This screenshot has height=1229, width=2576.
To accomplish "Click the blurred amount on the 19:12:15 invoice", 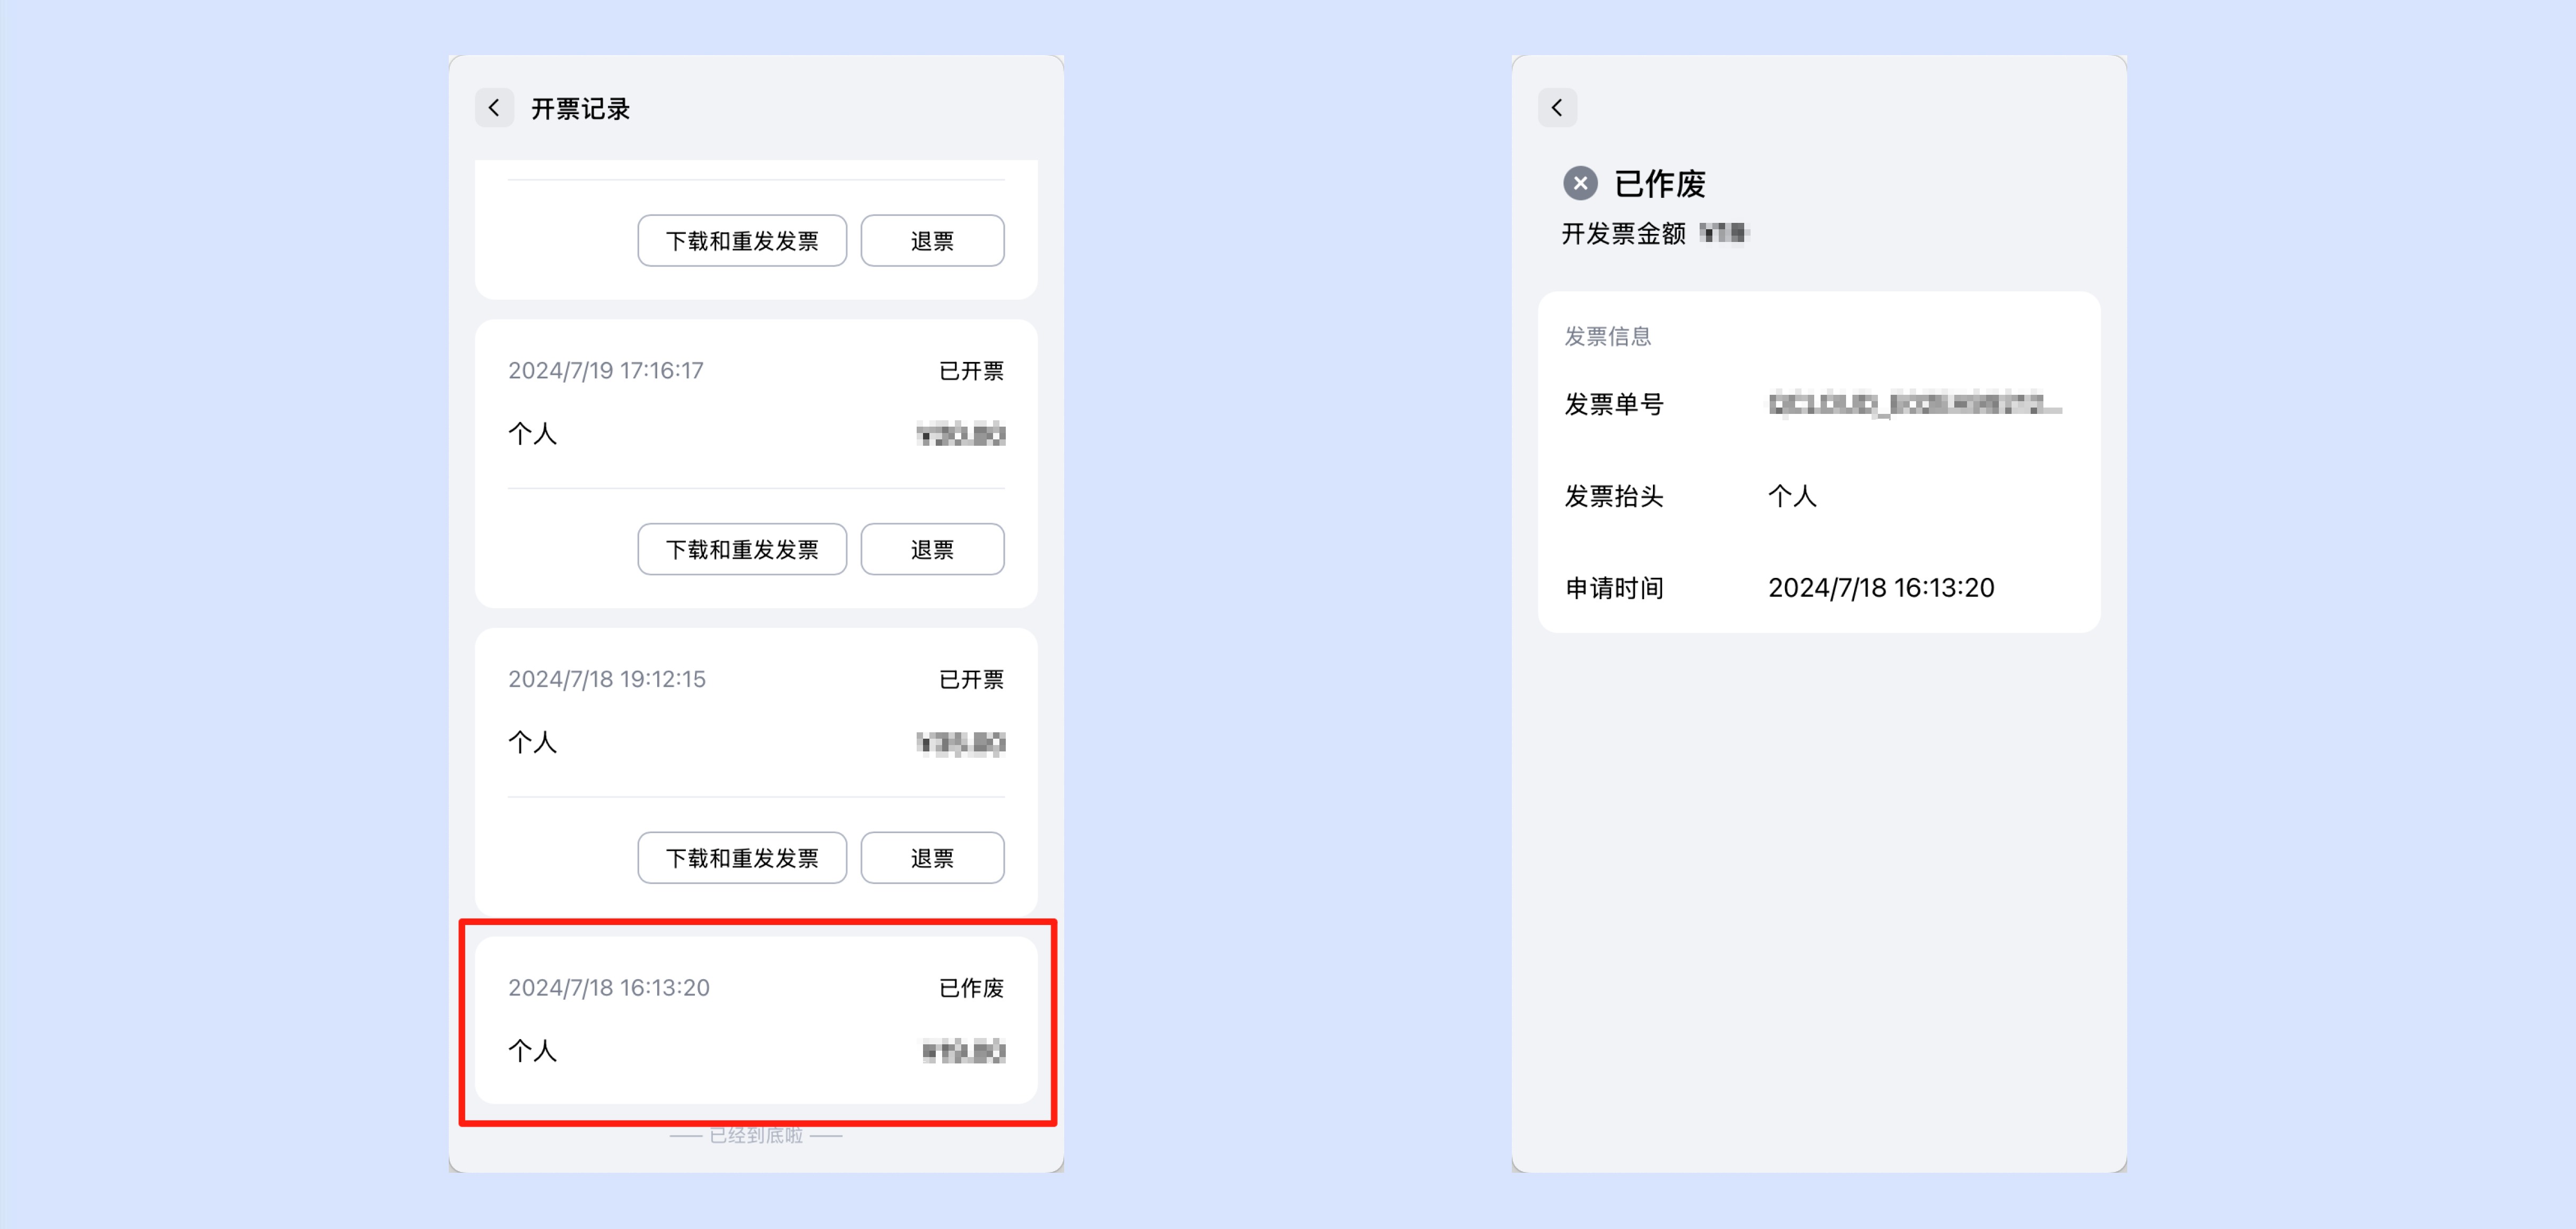I will pos(961,743).
